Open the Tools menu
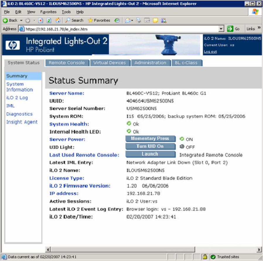The width and height of the screenshot is (263, 261). tap(66, 12)
